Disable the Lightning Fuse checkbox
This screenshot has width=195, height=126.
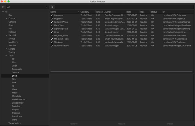(x=52, y=29)
